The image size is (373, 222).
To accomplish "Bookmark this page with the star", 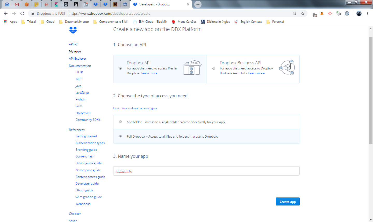I will [x=303, y=13].
